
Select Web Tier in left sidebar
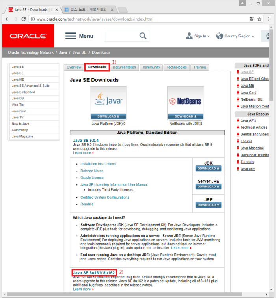[34, 105]
